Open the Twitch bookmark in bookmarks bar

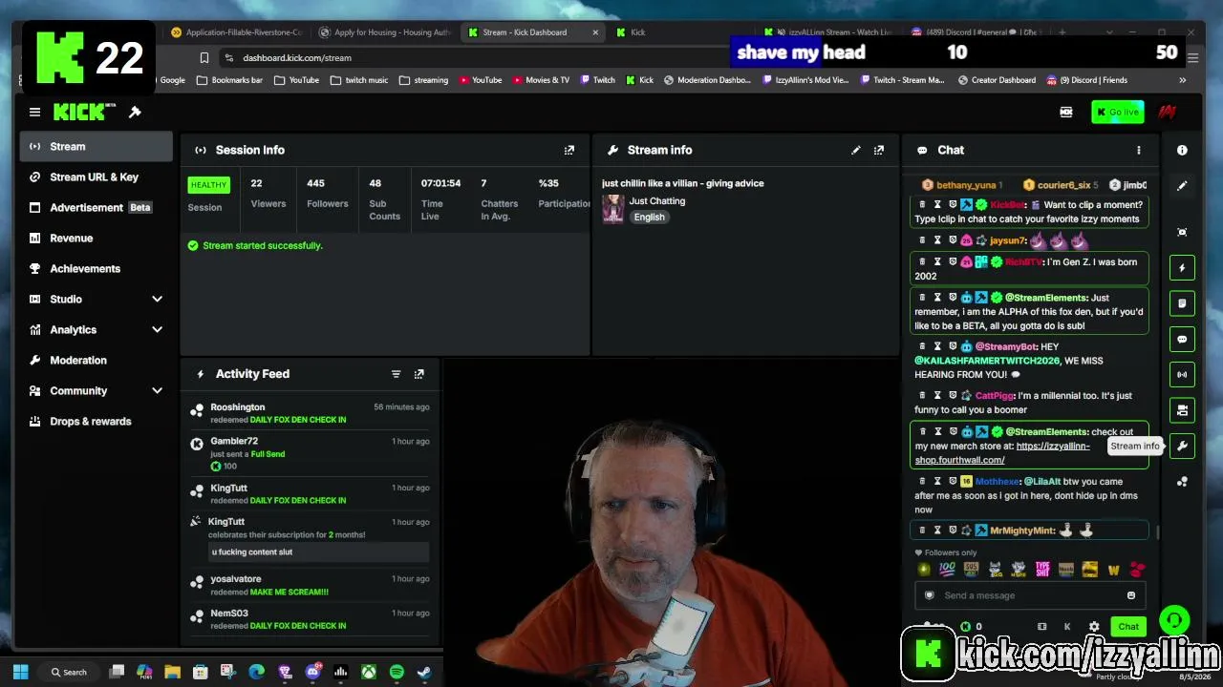coord(597,80)
